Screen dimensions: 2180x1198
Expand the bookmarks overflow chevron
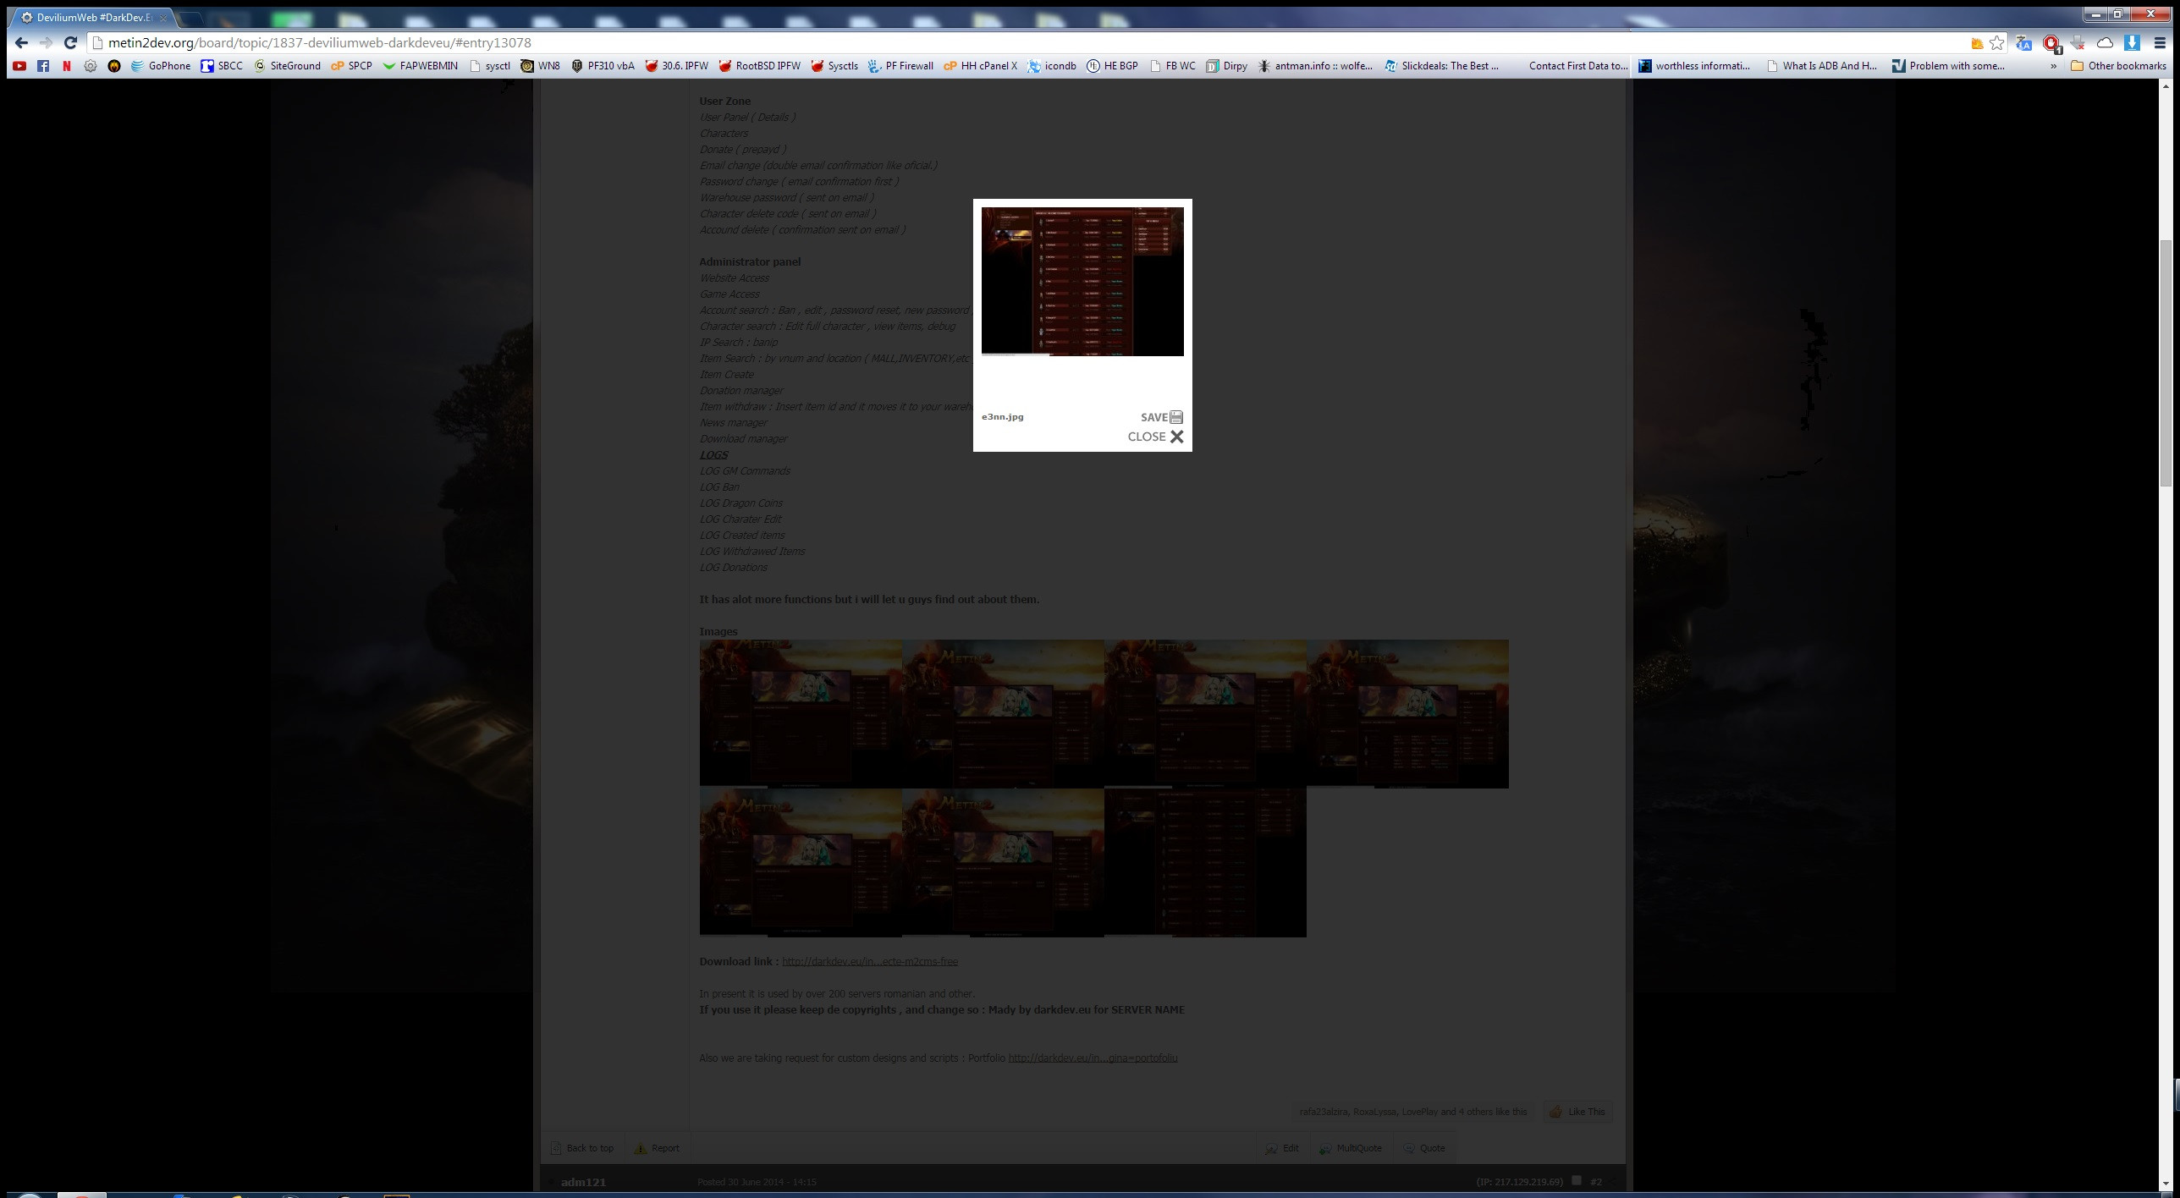pyautogui.click(x=2053, y=65)
